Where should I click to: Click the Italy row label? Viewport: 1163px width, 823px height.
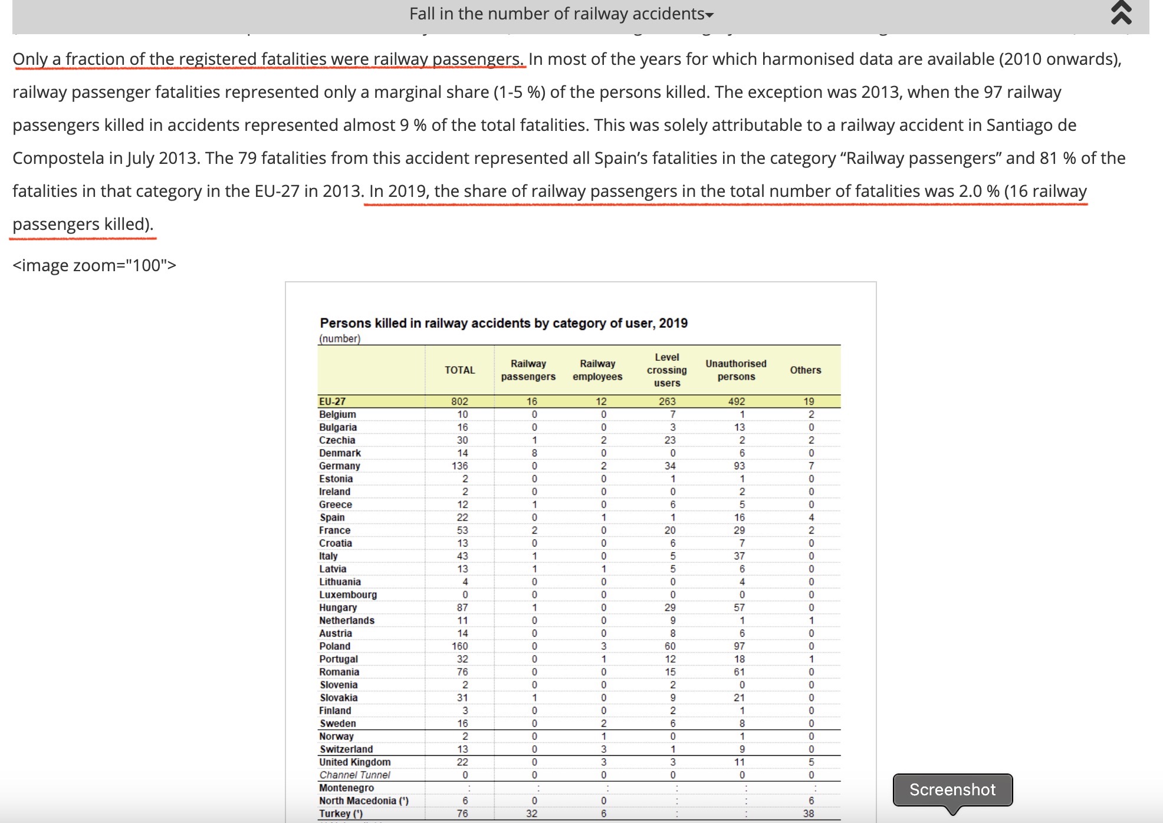tap(328, 556)
